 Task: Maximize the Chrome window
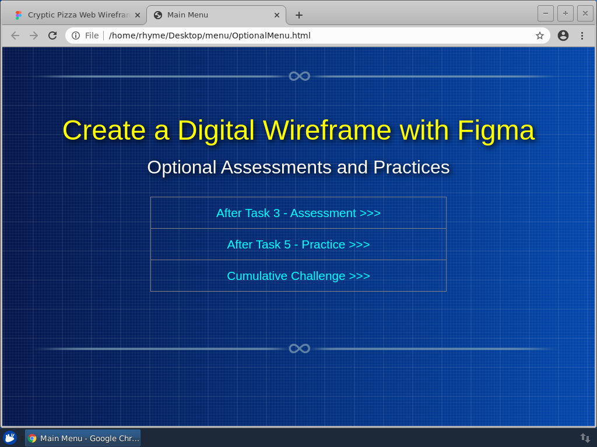click(566, 13)
